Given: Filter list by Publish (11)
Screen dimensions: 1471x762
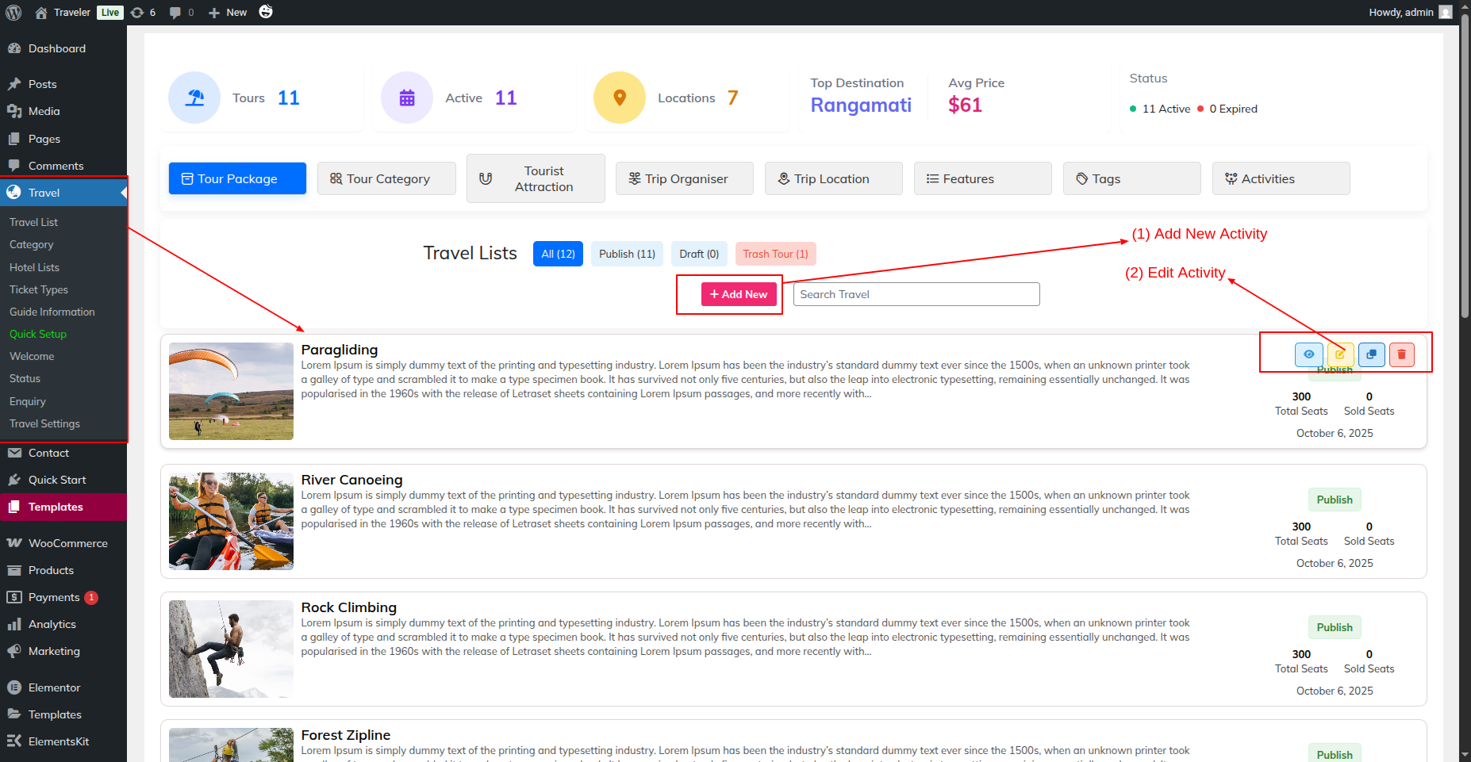Looking at the screenshot, I should pos(627,254).
